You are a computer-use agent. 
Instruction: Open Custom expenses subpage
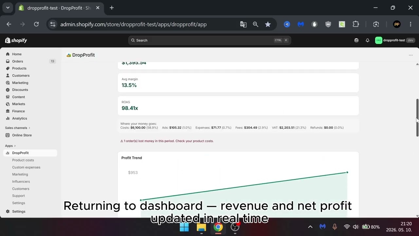click(x=26, y=167)
